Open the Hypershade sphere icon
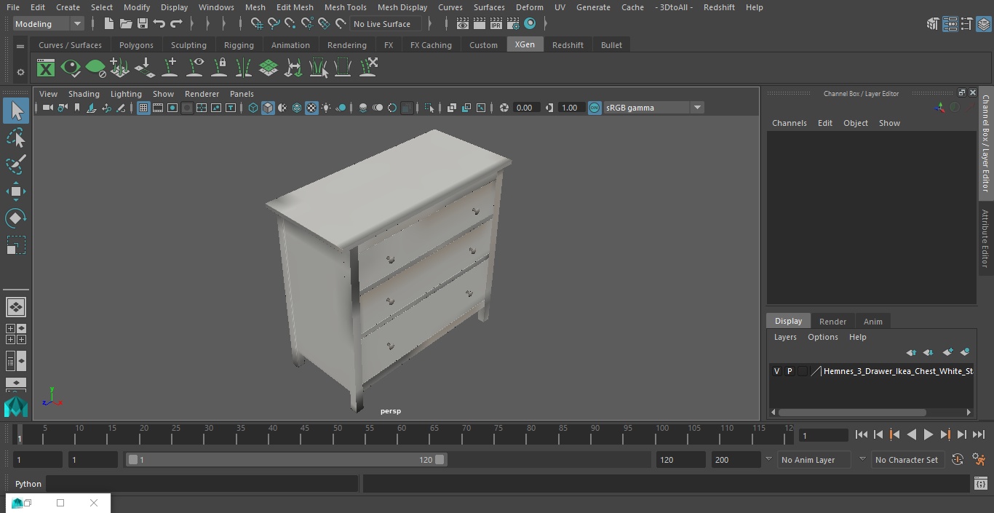Viewport: 994px width, 513px height. tap(530, 24)
